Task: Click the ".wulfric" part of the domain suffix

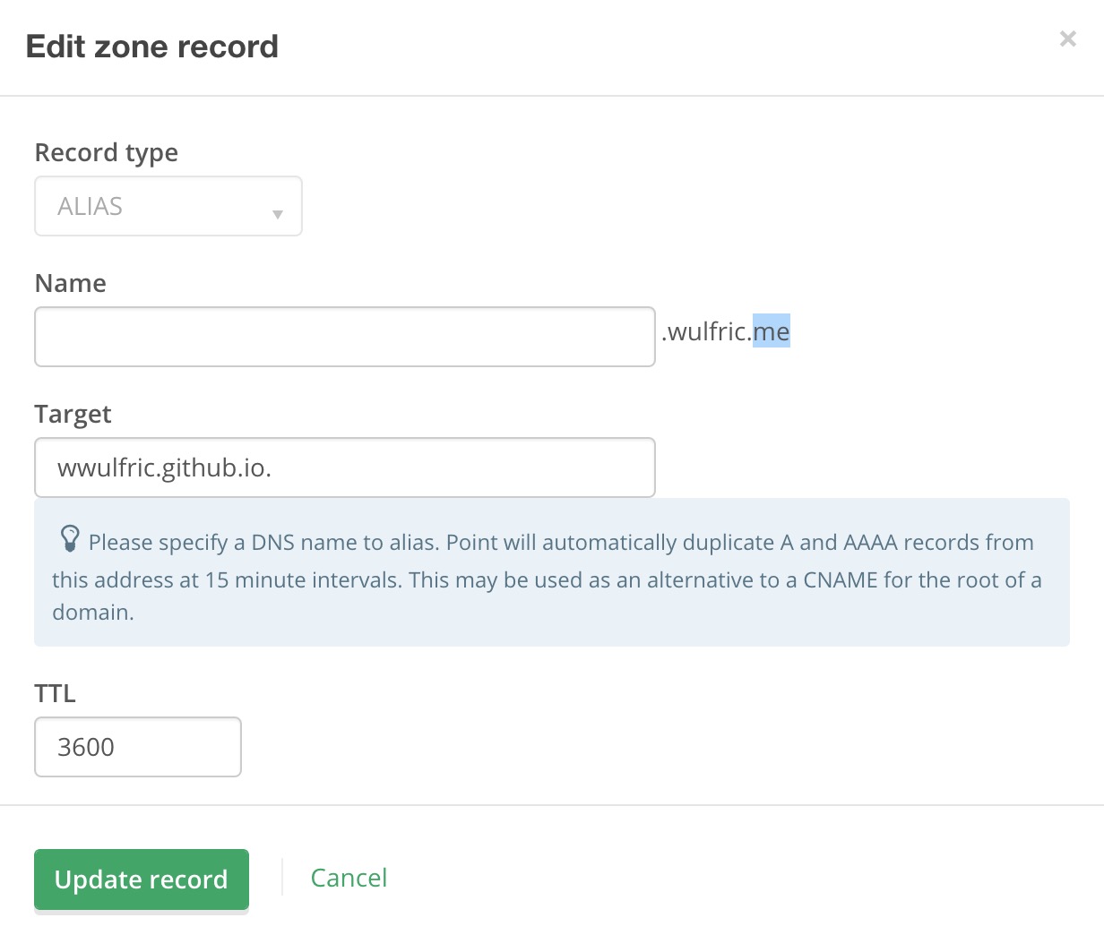Action: tap(706, 332)
